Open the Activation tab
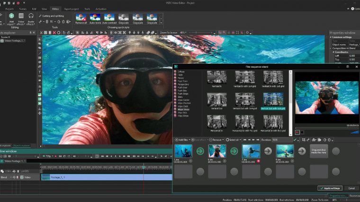 (101, 9)
